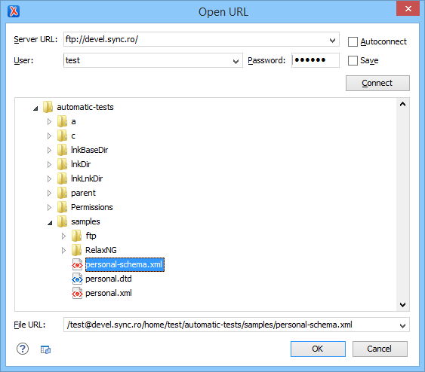
Task: Click the lnkBaseDir folder icon
Action: (63, 150)
